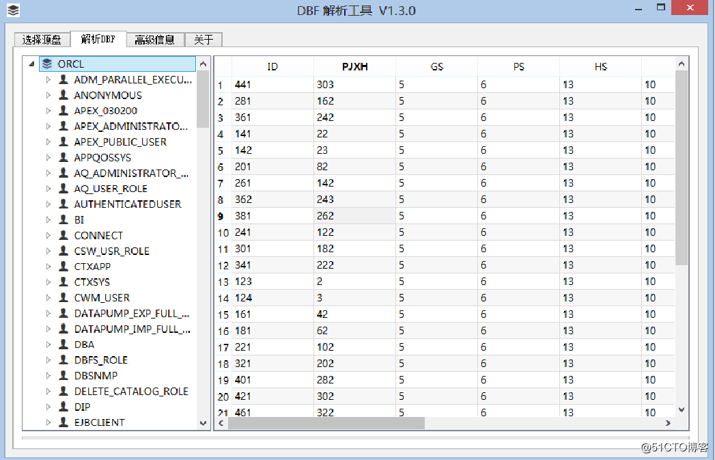Open the 关于 tab
Viewport: 715px width, 460px height.
[x=204, y=40]
